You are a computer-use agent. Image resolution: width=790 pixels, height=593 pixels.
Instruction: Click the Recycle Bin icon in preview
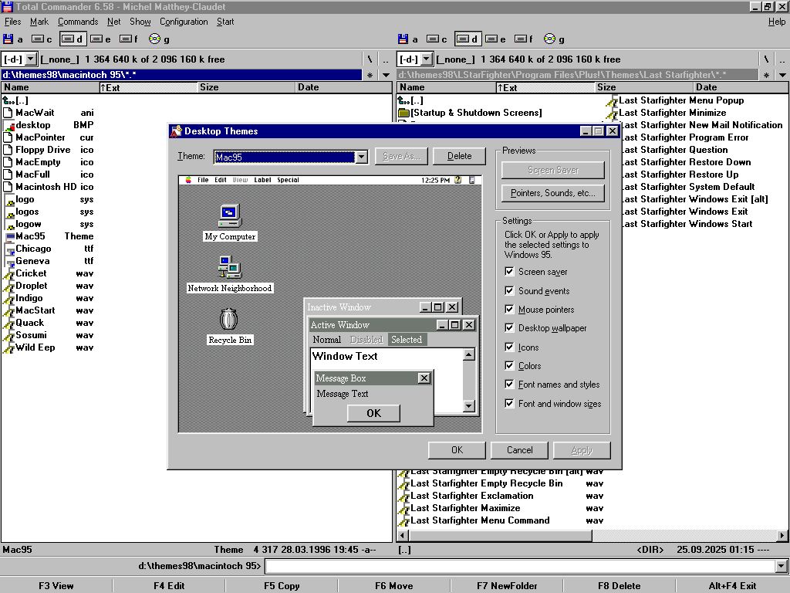click(229, 320)
